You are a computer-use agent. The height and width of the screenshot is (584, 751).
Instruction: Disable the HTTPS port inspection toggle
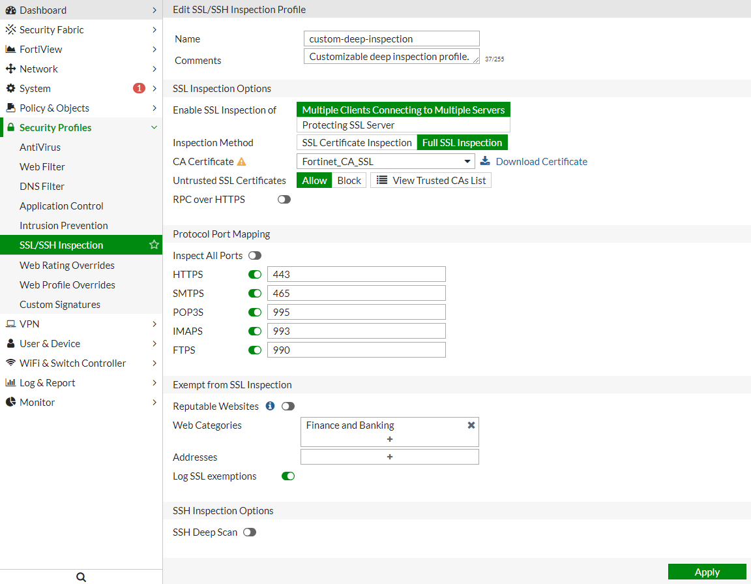255,275
